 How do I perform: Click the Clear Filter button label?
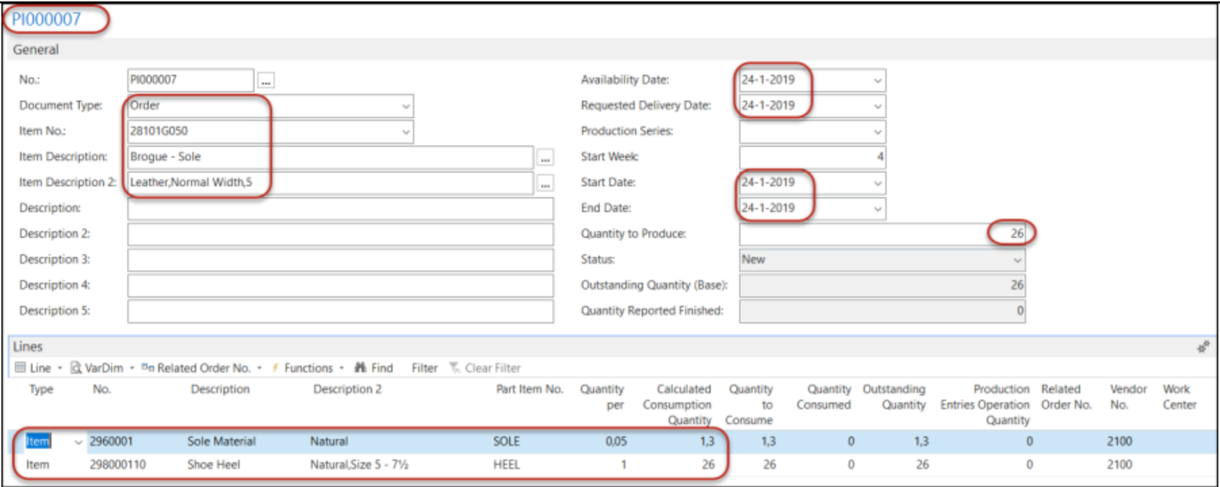click(493, 367)
